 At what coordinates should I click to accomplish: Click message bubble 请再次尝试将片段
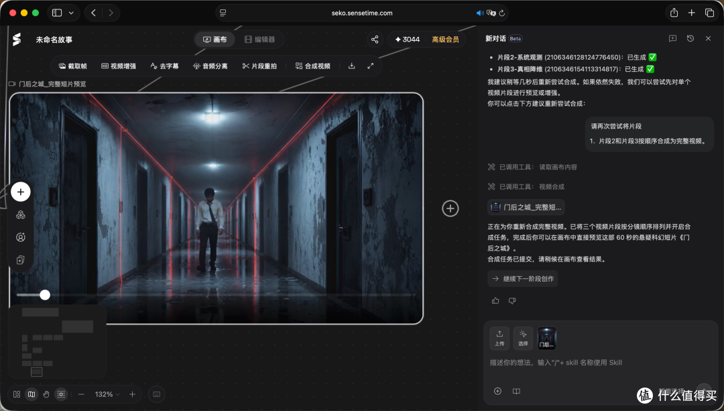(649, 133)
